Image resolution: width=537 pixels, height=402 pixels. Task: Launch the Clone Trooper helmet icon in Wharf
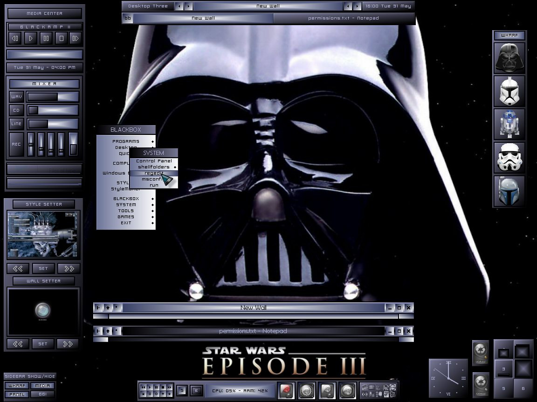[509, 92]
